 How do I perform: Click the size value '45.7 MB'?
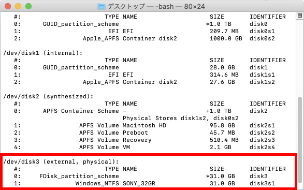[222, 133]
